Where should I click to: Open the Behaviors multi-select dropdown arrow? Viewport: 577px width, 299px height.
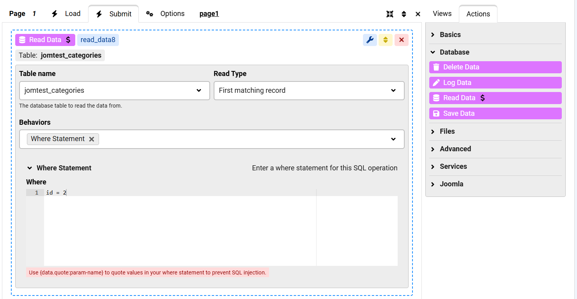[x=393, y=139]
